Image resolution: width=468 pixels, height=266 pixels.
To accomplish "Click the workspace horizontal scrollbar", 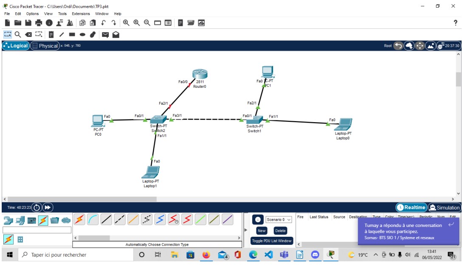I will tap(82, 199).
